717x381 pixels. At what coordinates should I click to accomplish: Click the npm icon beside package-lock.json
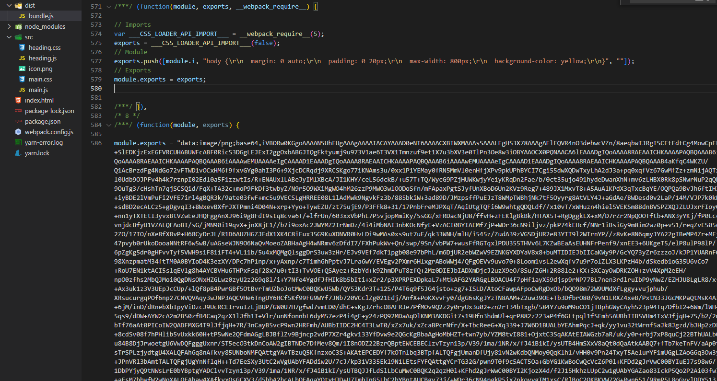click(x=18, y=111)
